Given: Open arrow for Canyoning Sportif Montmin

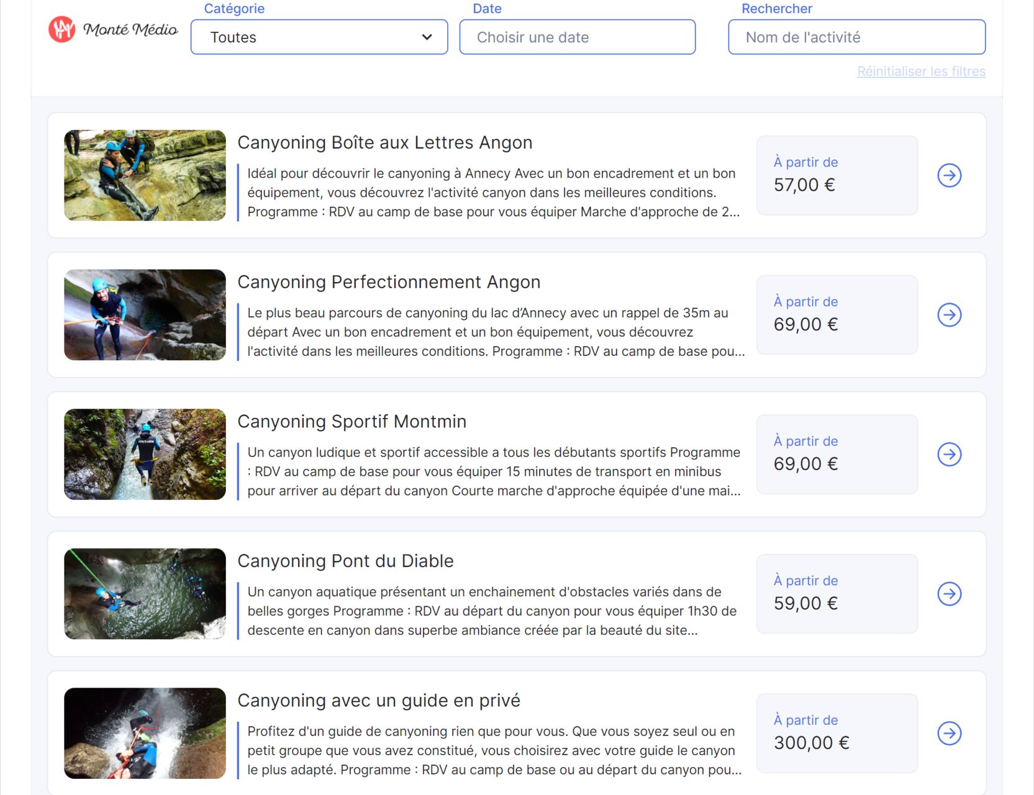Looking at the screenshot, I should click(949, 455).
